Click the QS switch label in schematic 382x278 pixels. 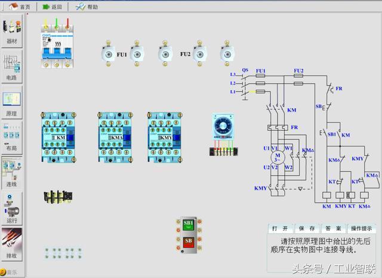[245, 70]
